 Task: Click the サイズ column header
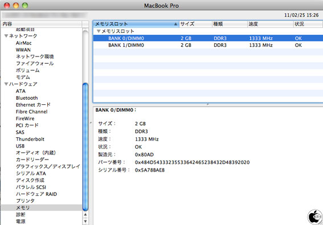195,24
